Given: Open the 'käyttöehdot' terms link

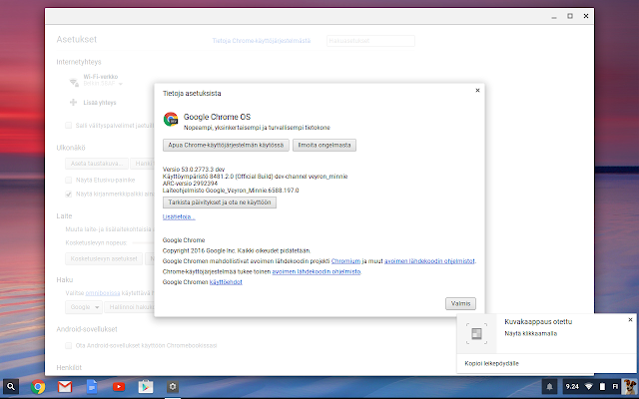Looking at the screenshot, I should (x=225, y=282).
